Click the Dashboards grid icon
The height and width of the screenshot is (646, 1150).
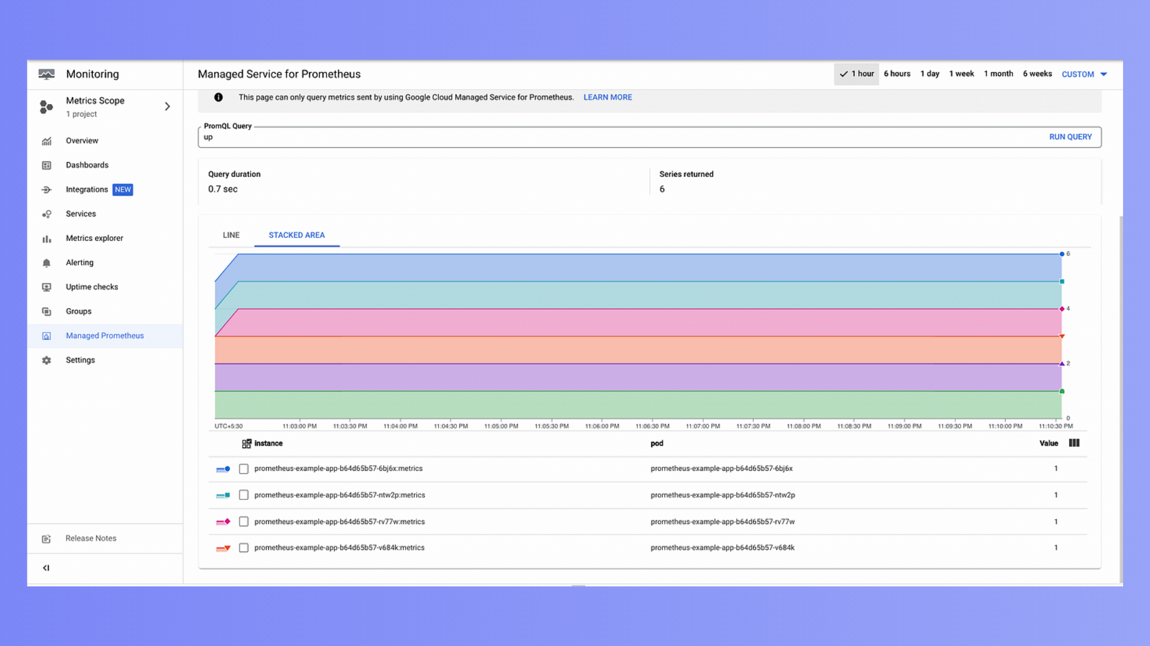click(47, 165)
